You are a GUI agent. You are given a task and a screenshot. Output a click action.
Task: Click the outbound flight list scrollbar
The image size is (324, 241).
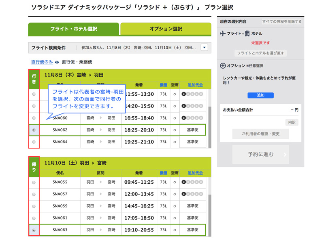(210, 127)
